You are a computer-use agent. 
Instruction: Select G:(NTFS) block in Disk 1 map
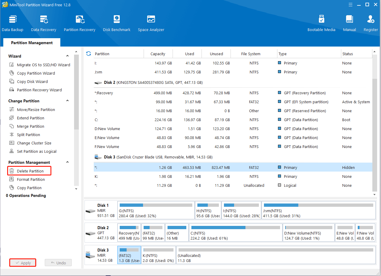[x=156, y=210]
